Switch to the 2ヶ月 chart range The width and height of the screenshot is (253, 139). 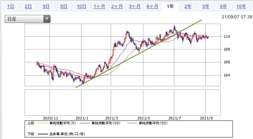pos(117,6)
